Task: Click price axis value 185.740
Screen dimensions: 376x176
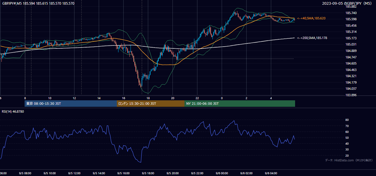Action: [351, 13]
